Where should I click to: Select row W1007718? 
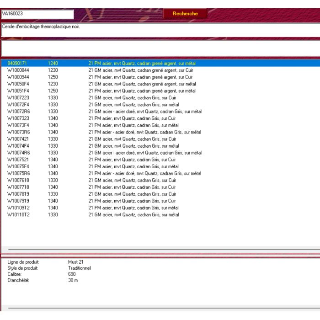pyautogui.click(x=160, y=187)
